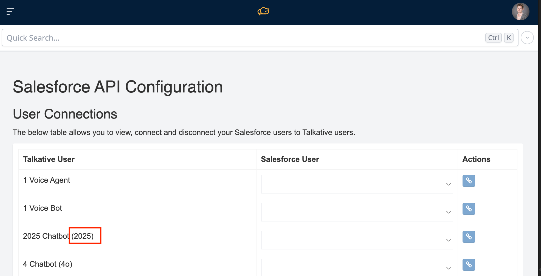This screenshot has width=541, height=276.
Task: Click the Talkative User column header
Action: [x=49, y=159]
